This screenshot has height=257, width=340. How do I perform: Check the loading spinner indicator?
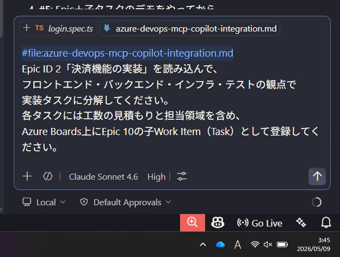(317, 202)
